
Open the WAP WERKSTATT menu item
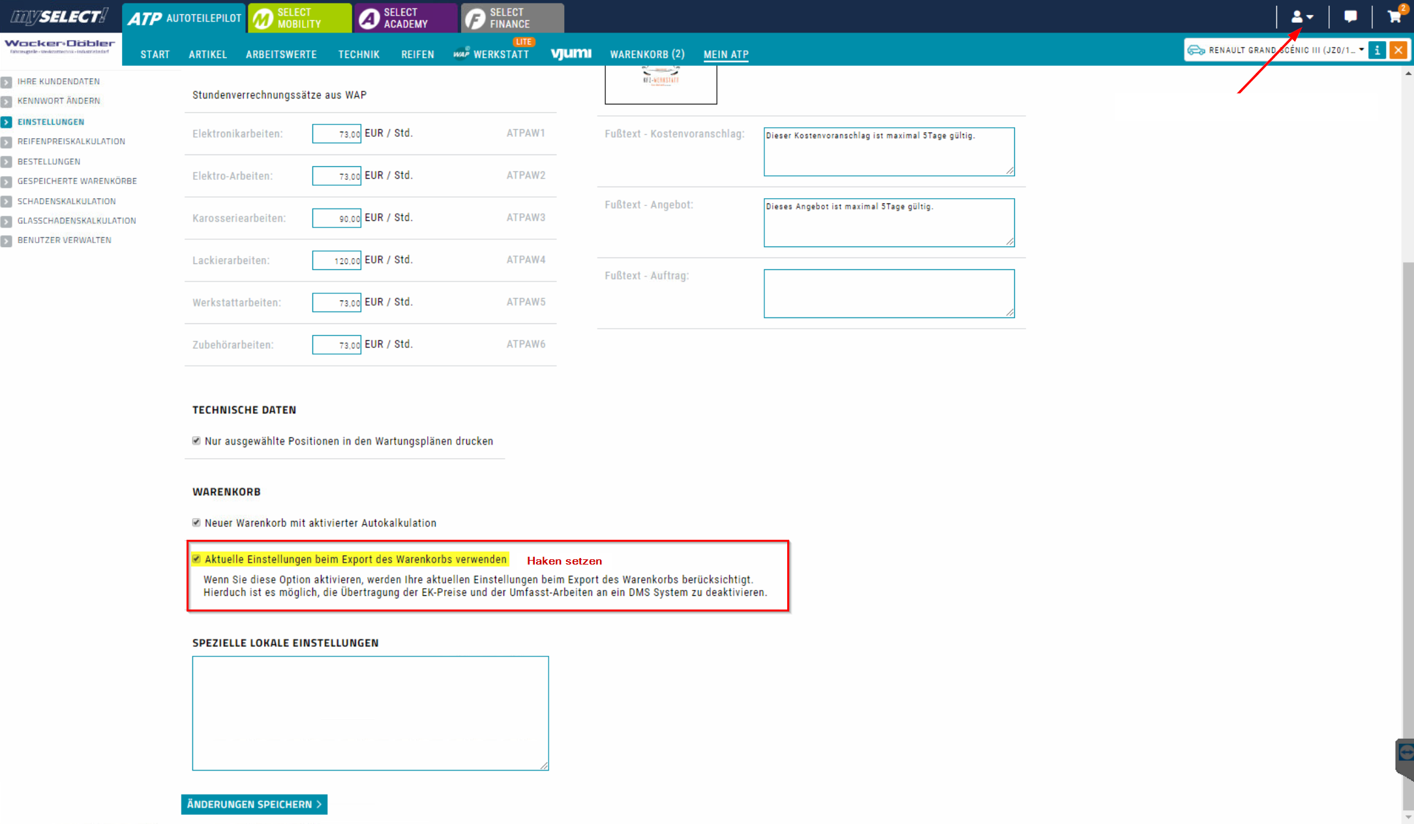point(492,54)
